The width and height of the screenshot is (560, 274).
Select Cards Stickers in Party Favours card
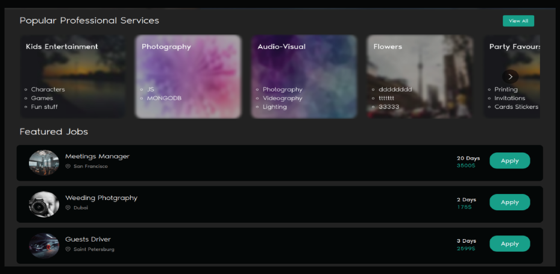(516, 107)
